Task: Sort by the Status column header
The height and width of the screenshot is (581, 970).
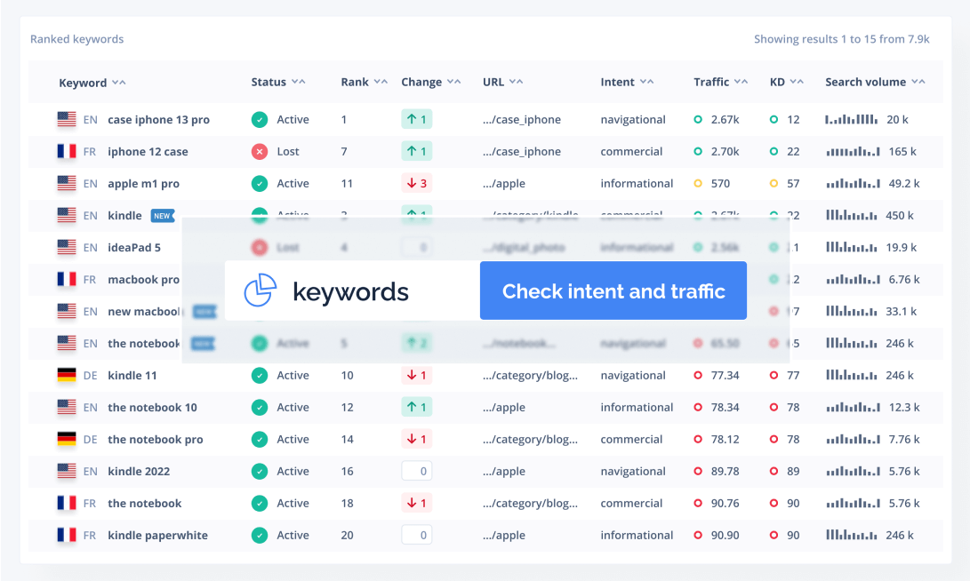Action: tap(277, 82)
